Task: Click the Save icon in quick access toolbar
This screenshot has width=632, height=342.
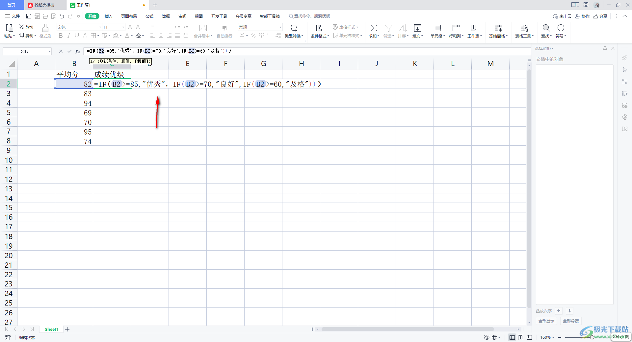Action: point(29,16)
